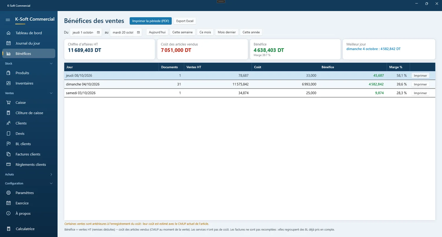The height and width of the screenshot is (237, 442).
Task: Open Devis document icon
Action: click(x=9, y=133)
